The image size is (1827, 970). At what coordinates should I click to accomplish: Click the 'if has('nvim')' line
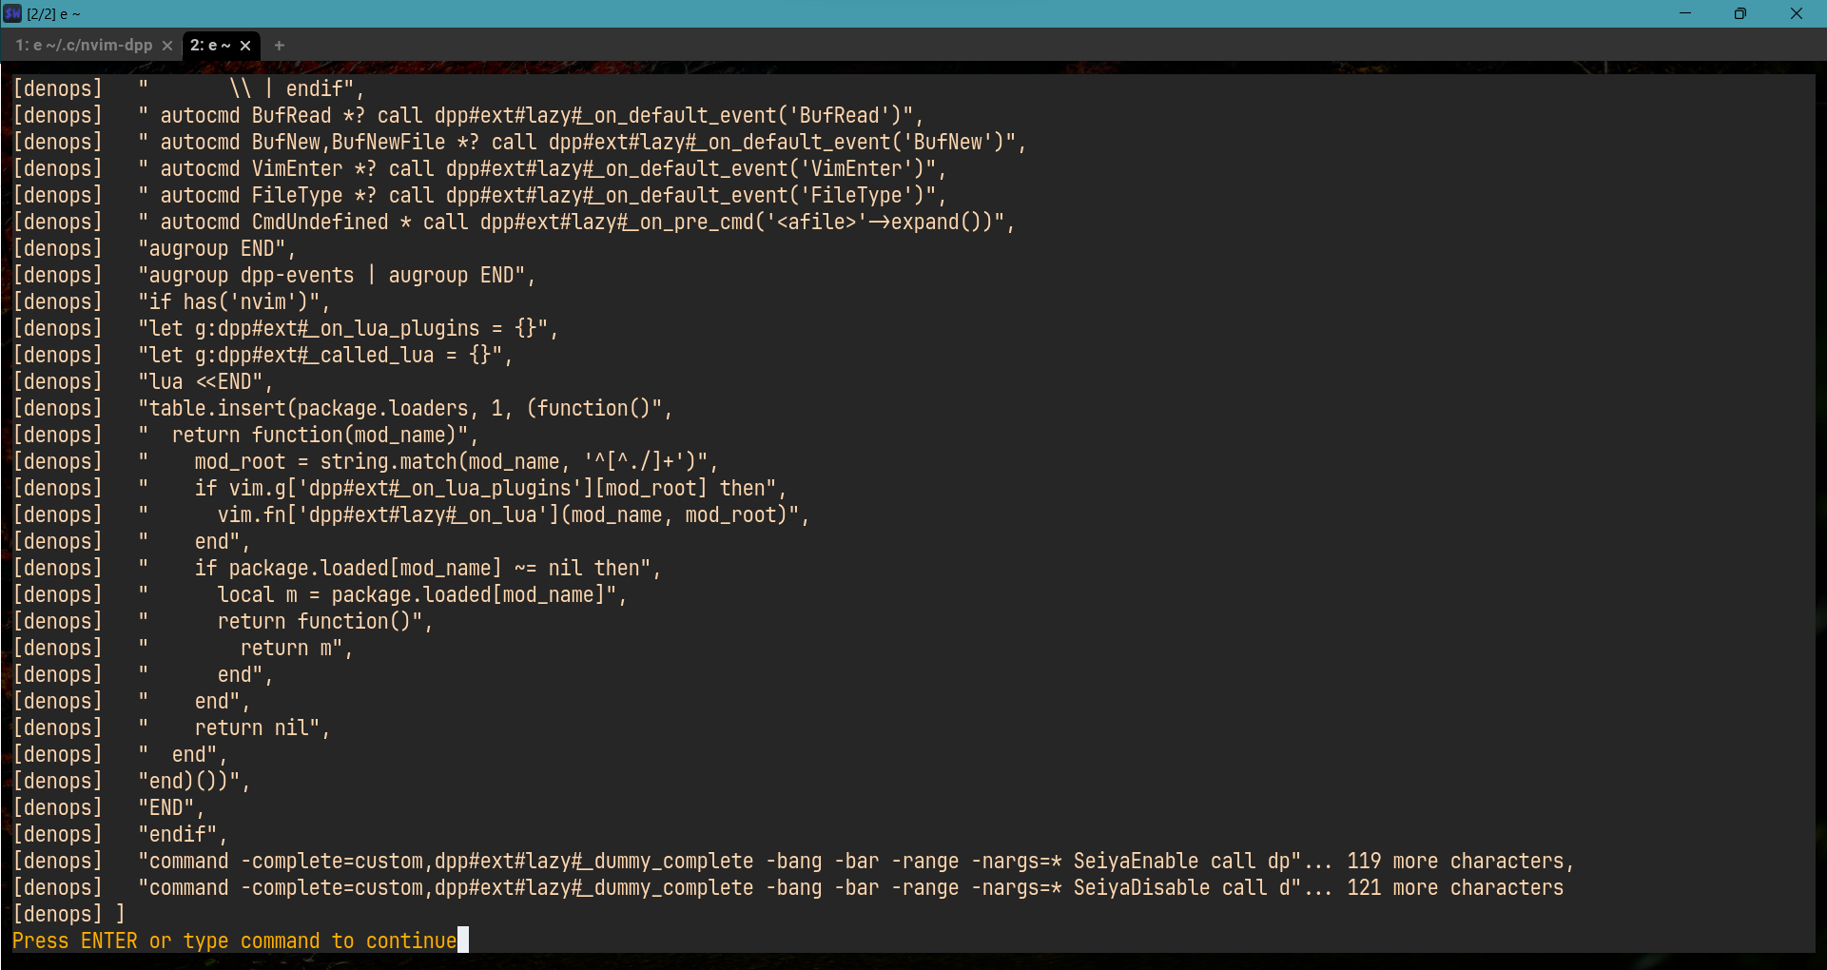tap(233, 301)
